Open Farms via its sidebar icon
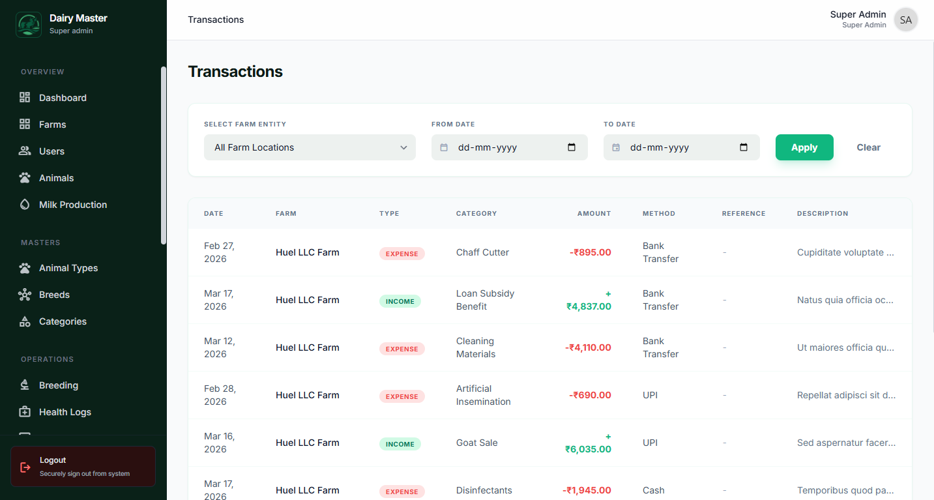This screenshot has height=500, width=934. pyautogui.click(x=24, y=124)
